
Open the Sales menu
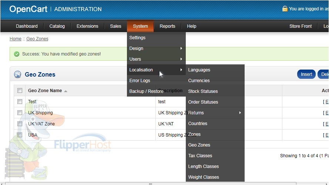pos(115,26)
